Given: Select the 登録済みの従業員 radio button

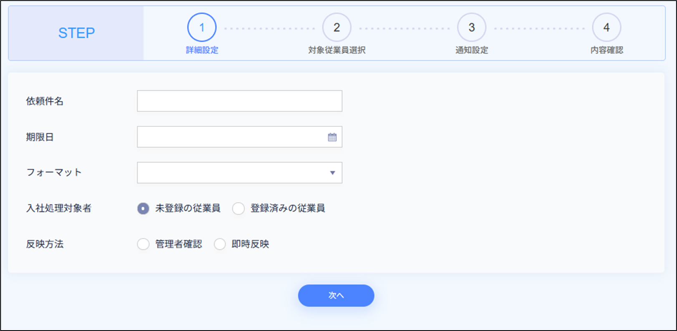Looking at the screenshot, I should pos(238,208).
